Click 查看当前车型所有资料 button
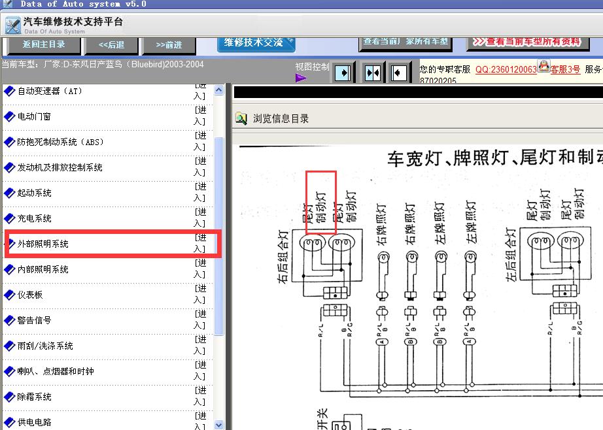603x430 pixels. (528, 42)
